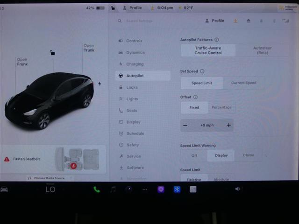
Task: Tap the 6:04 pm clock
Action: (x=165, y=8)
